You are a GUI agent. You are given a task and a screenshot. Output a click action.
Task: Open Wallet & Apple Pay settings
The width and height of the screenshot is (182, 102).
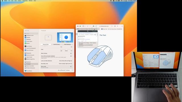point(30,59)
